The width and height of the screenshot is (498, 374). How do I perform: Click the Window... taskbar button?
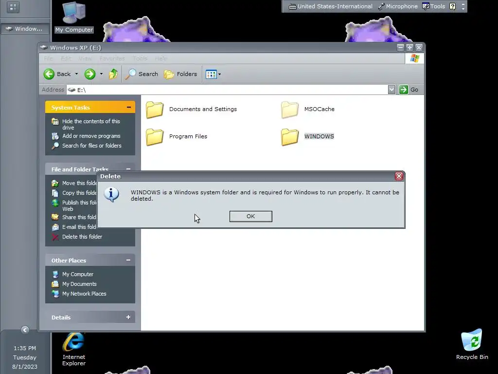tap(25, 29)
